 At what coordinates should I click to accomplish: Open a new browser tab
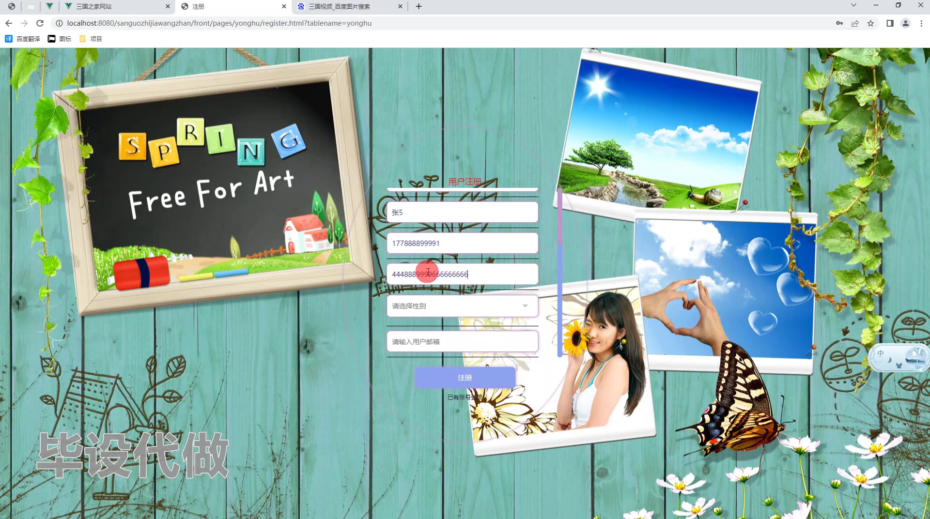(418, 6)
